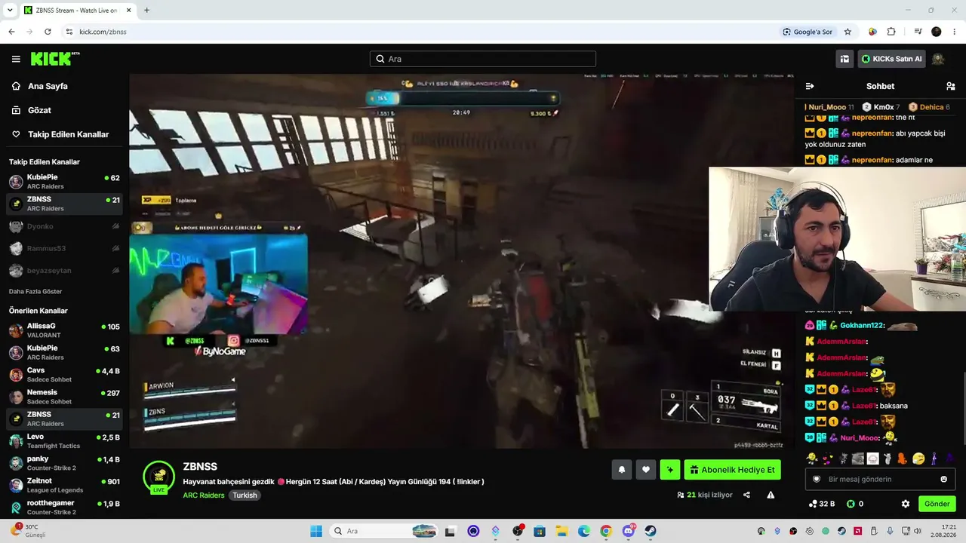966x543 pixels.
Task: Click the chat message input field
Action: [x=880, y=479]
